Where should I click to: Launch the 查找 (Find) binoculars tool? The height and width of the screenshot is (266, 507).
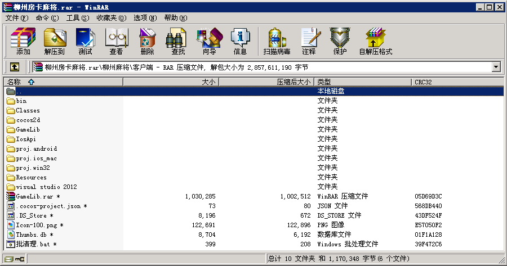(178, 41)
